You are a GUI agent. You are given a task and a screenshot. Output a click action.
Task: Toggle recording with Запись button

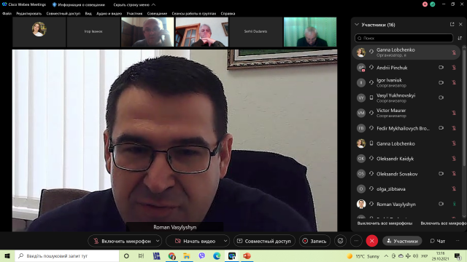(x=314, y=241)
